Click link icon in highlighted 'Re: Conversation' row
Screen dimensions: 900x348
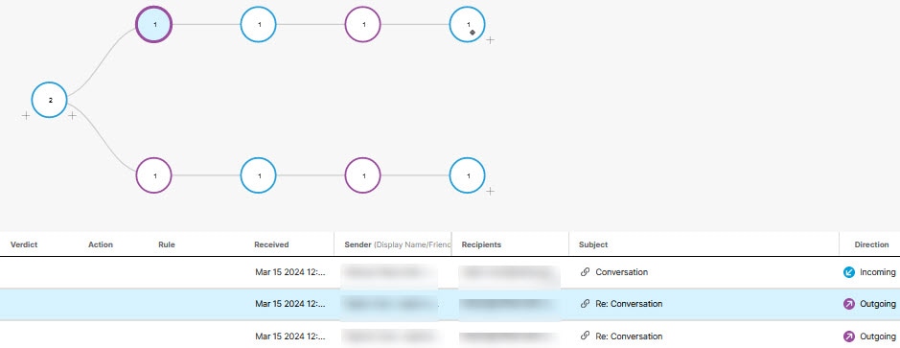585,304
